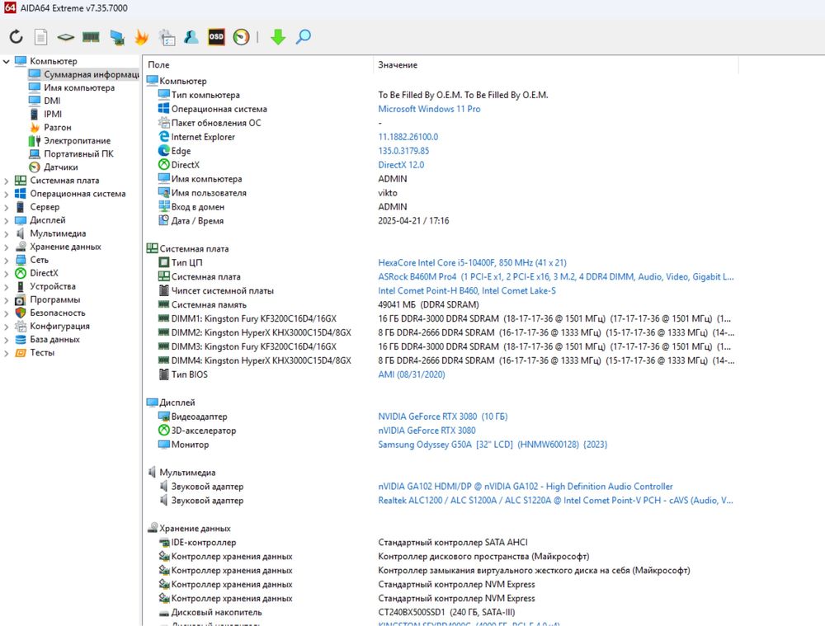This screenshot has height=626, width=825.
Task: Click the Refresh toolbar icon
Action: 16,37
